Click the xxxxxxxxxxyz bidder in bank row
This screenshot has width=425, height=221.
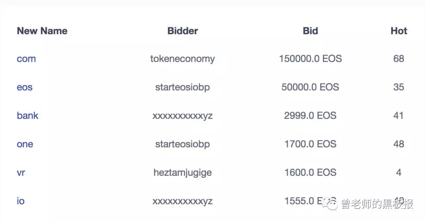click(182, 116)
